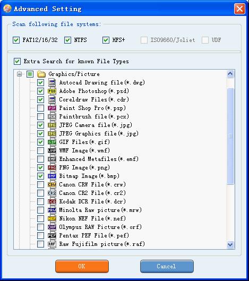Click the Autocad Drawing file icon
249x281 pixels.
click(x=52, y=83)
